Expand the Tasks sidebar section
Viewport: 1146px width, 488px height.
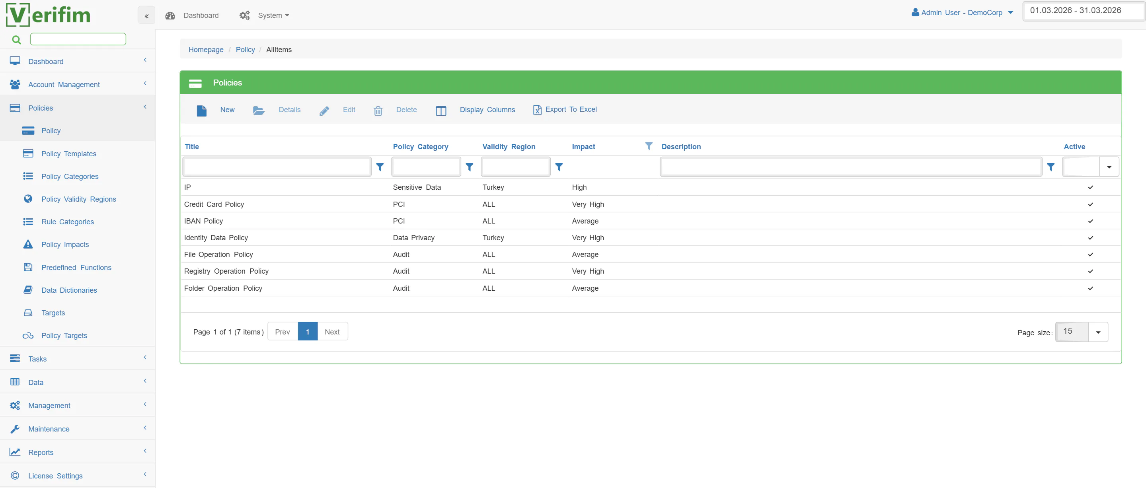(x=78, y=359)
